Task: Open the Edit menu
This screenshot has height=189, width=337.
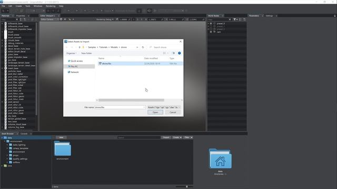Action: [x=10, y=6]
